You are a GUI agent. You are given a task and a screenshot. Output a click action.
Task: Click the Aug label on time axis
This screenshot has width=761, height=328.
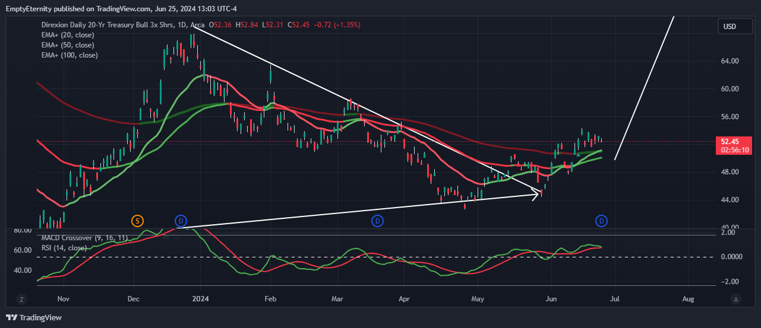688,298
